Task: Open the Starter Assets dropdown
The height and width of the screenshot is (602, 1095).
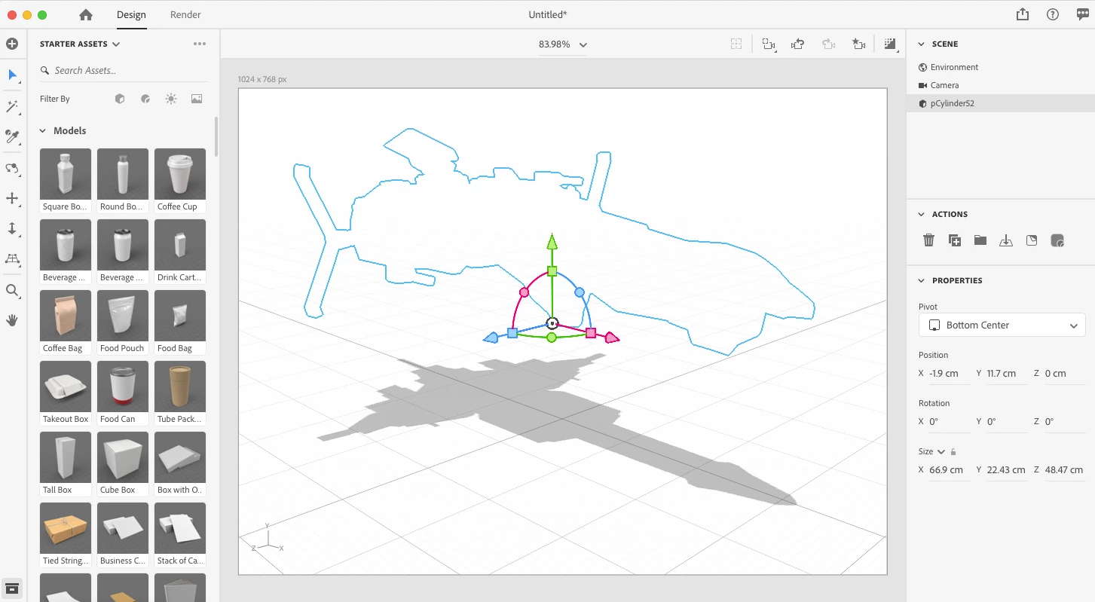Action: pyautogui.click(x=80, y=44)
